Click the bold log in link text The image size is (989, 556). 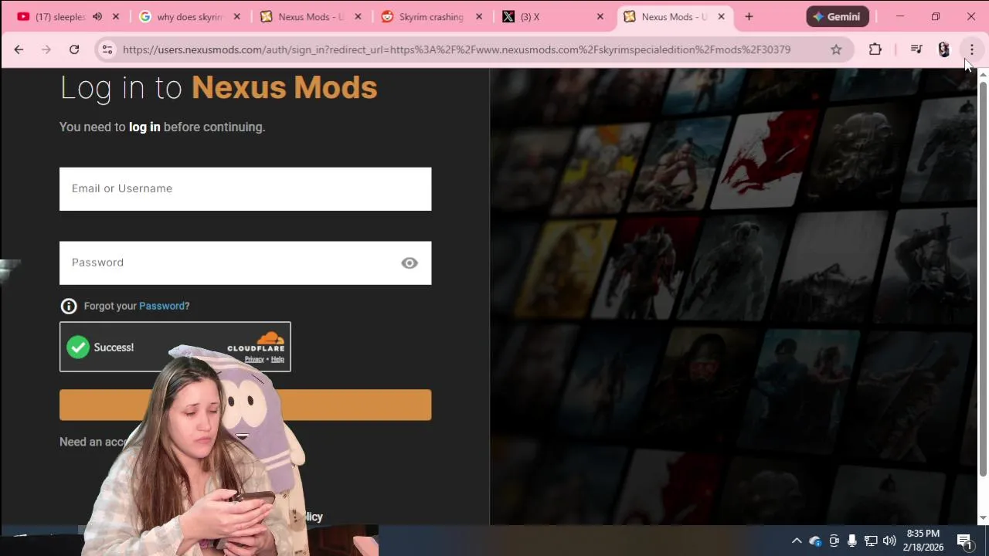(144, 127)
